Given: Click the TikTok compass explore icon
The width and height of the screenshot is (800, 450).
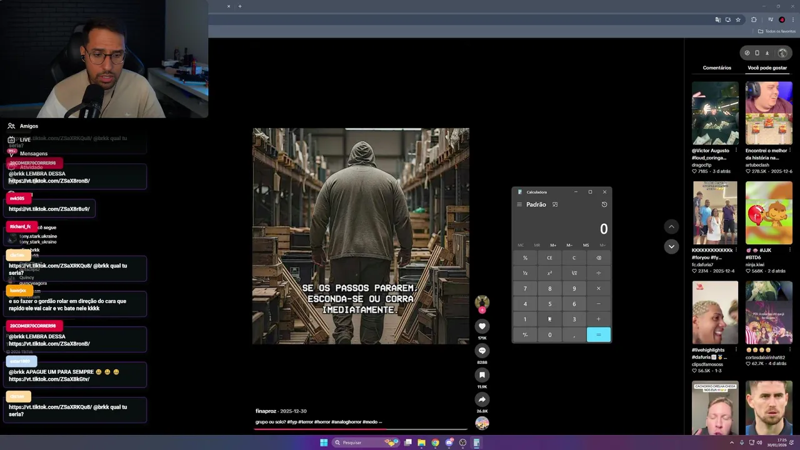Looking at the screenshot, I should [747, 53].
